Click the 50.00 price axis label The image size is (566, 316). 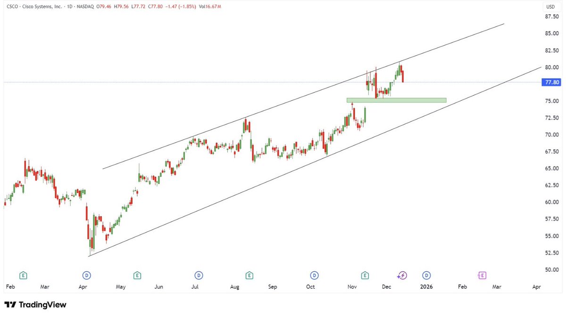coord(552,270)
